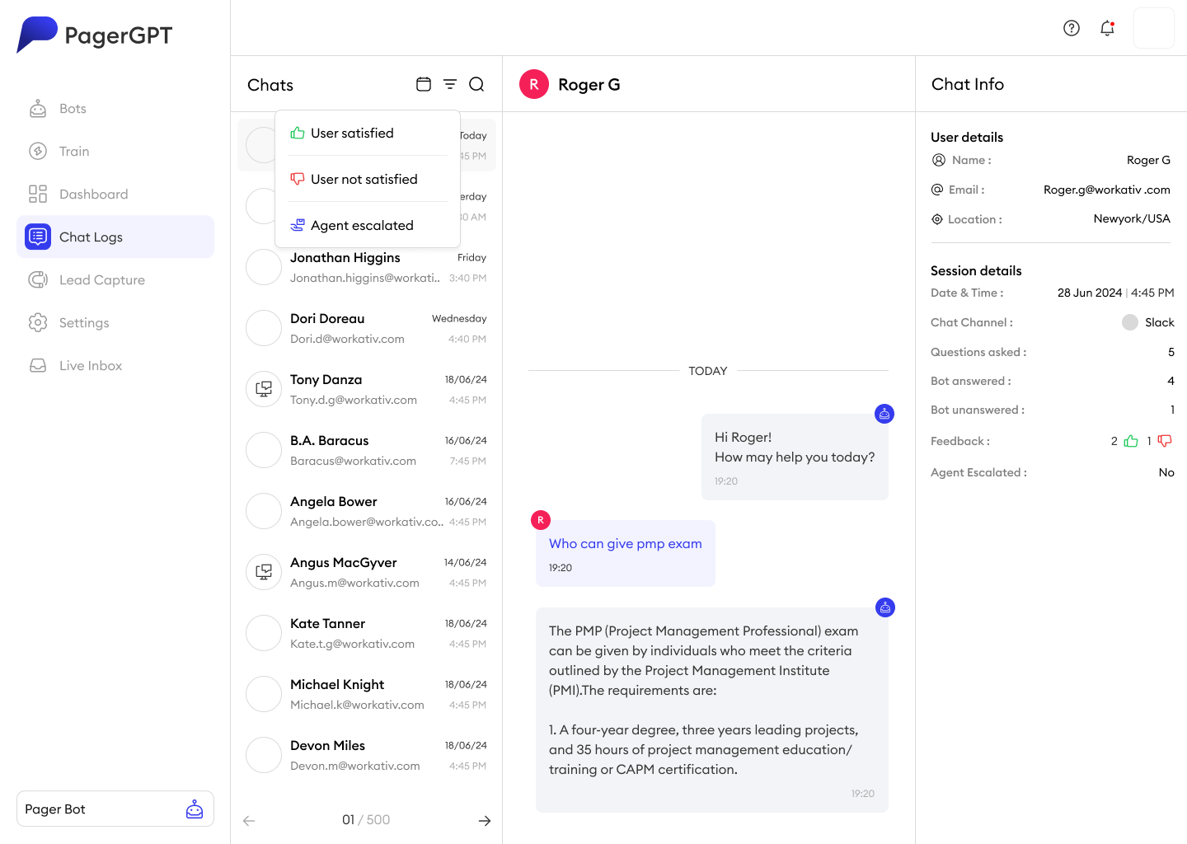Open Dori Doreau's chat conversation
Screen dimensions: 1187x844
click(x=367, y=328)
